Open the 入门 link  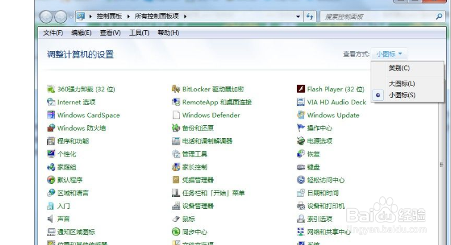pos(64,206)
